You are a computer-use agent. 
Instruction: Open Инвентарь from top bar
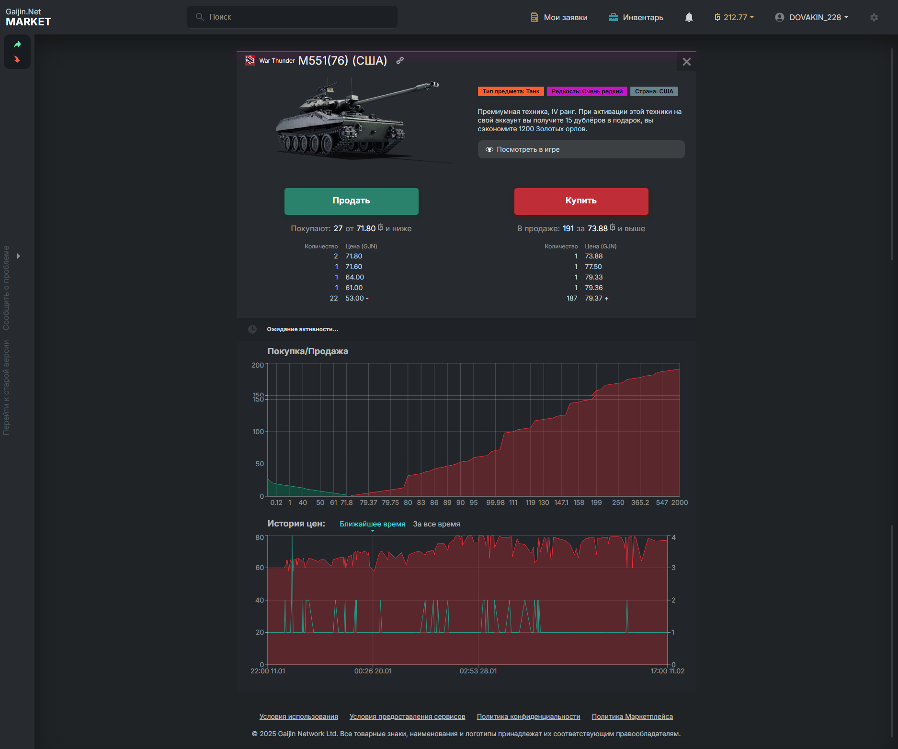pos(636,17)
